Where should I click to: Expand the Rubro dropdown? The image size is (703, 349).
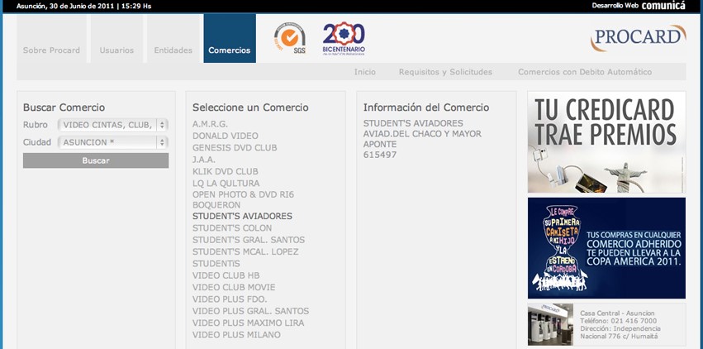tap(113, 125)
